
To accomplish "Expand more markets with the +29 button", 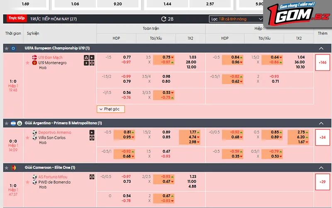I will (322, 182).
